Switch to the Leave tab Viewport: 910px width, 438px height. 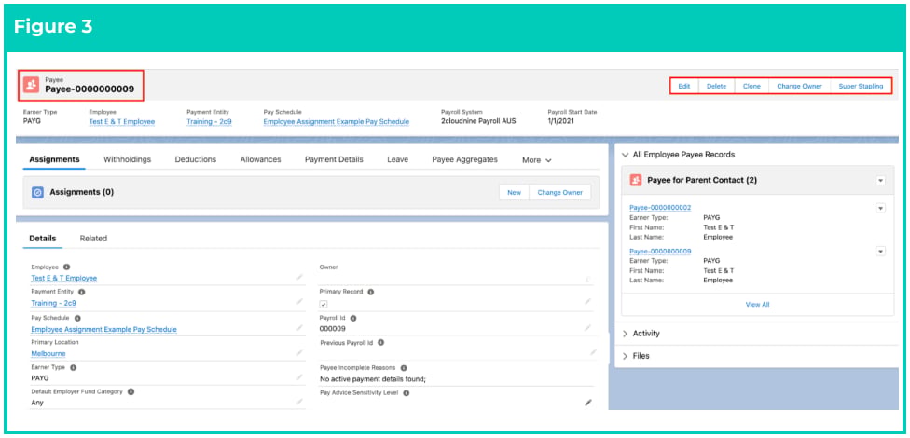[397, 159]
